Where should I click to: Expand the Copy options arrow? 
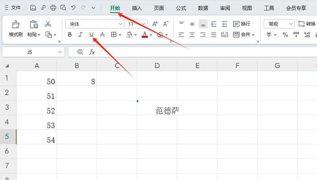coord(55,35)
